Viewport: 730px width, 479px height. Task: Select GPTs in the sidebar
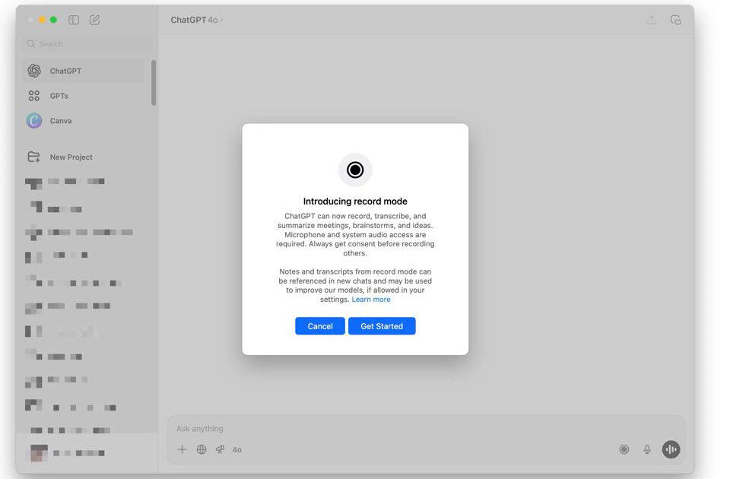coord(83,96)
